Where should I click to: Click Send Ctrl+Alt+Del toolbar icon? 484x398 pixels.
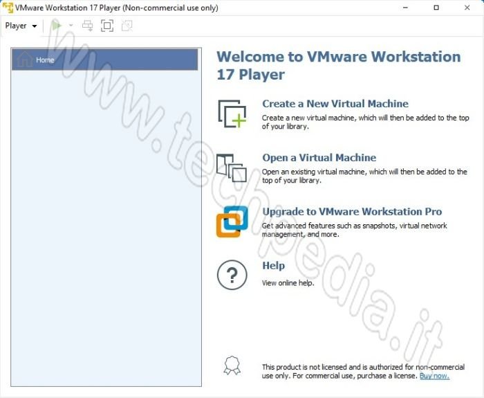click(88, 26)
